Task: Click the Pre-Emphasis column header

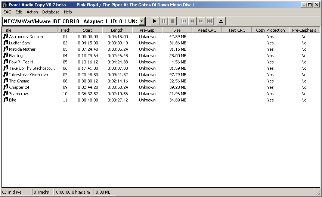Action: [x=304, y=30]
